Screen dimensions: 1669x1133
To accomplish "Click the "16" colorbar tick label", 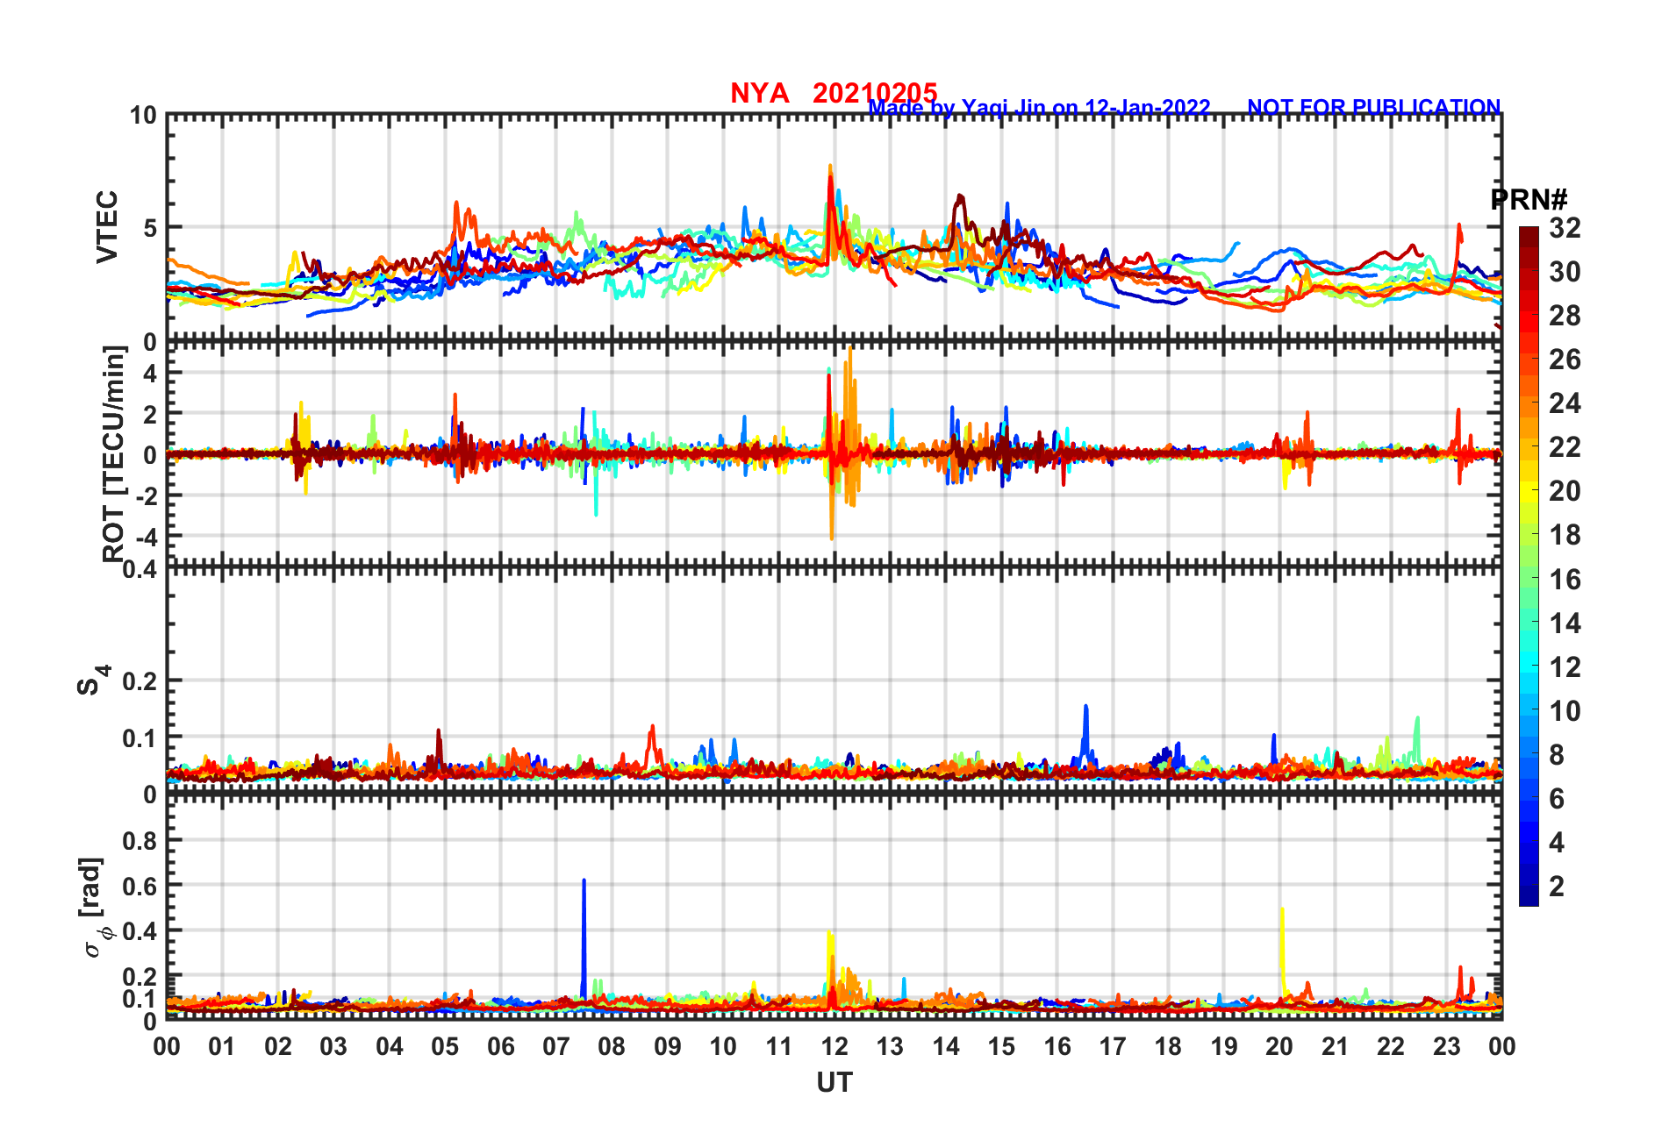I will 1565,580.
